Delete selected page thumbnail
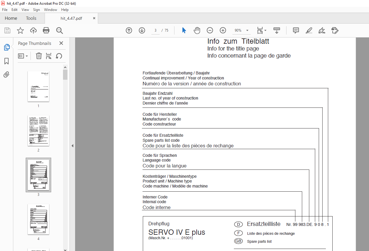Screen dimensions: 369x251 pyautogui.click(x=39, y=56)
